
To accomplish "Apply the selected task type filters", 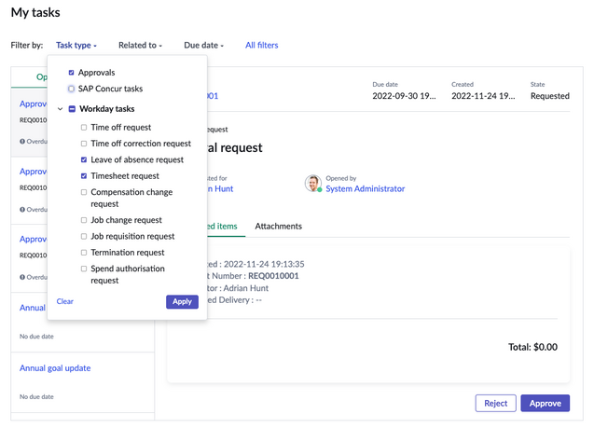I will point(182,302).
